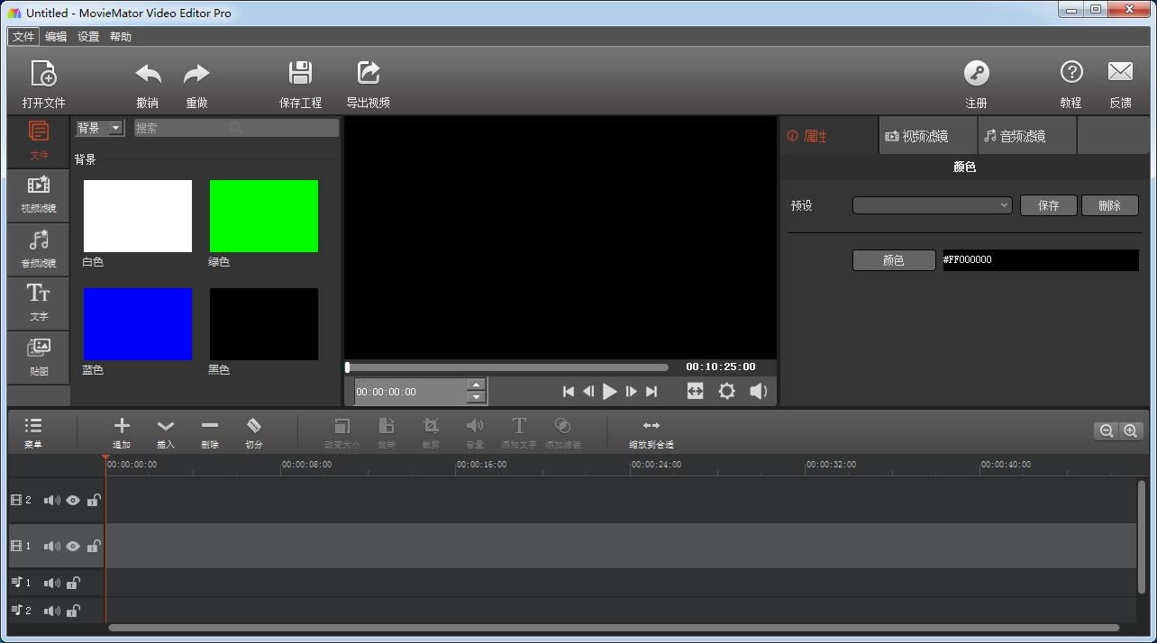The width and height of the screenshot is (1157, 643).
Task: Hide video track 1 with eye icon
Action: pyautogui.click(x=73, y=546)
